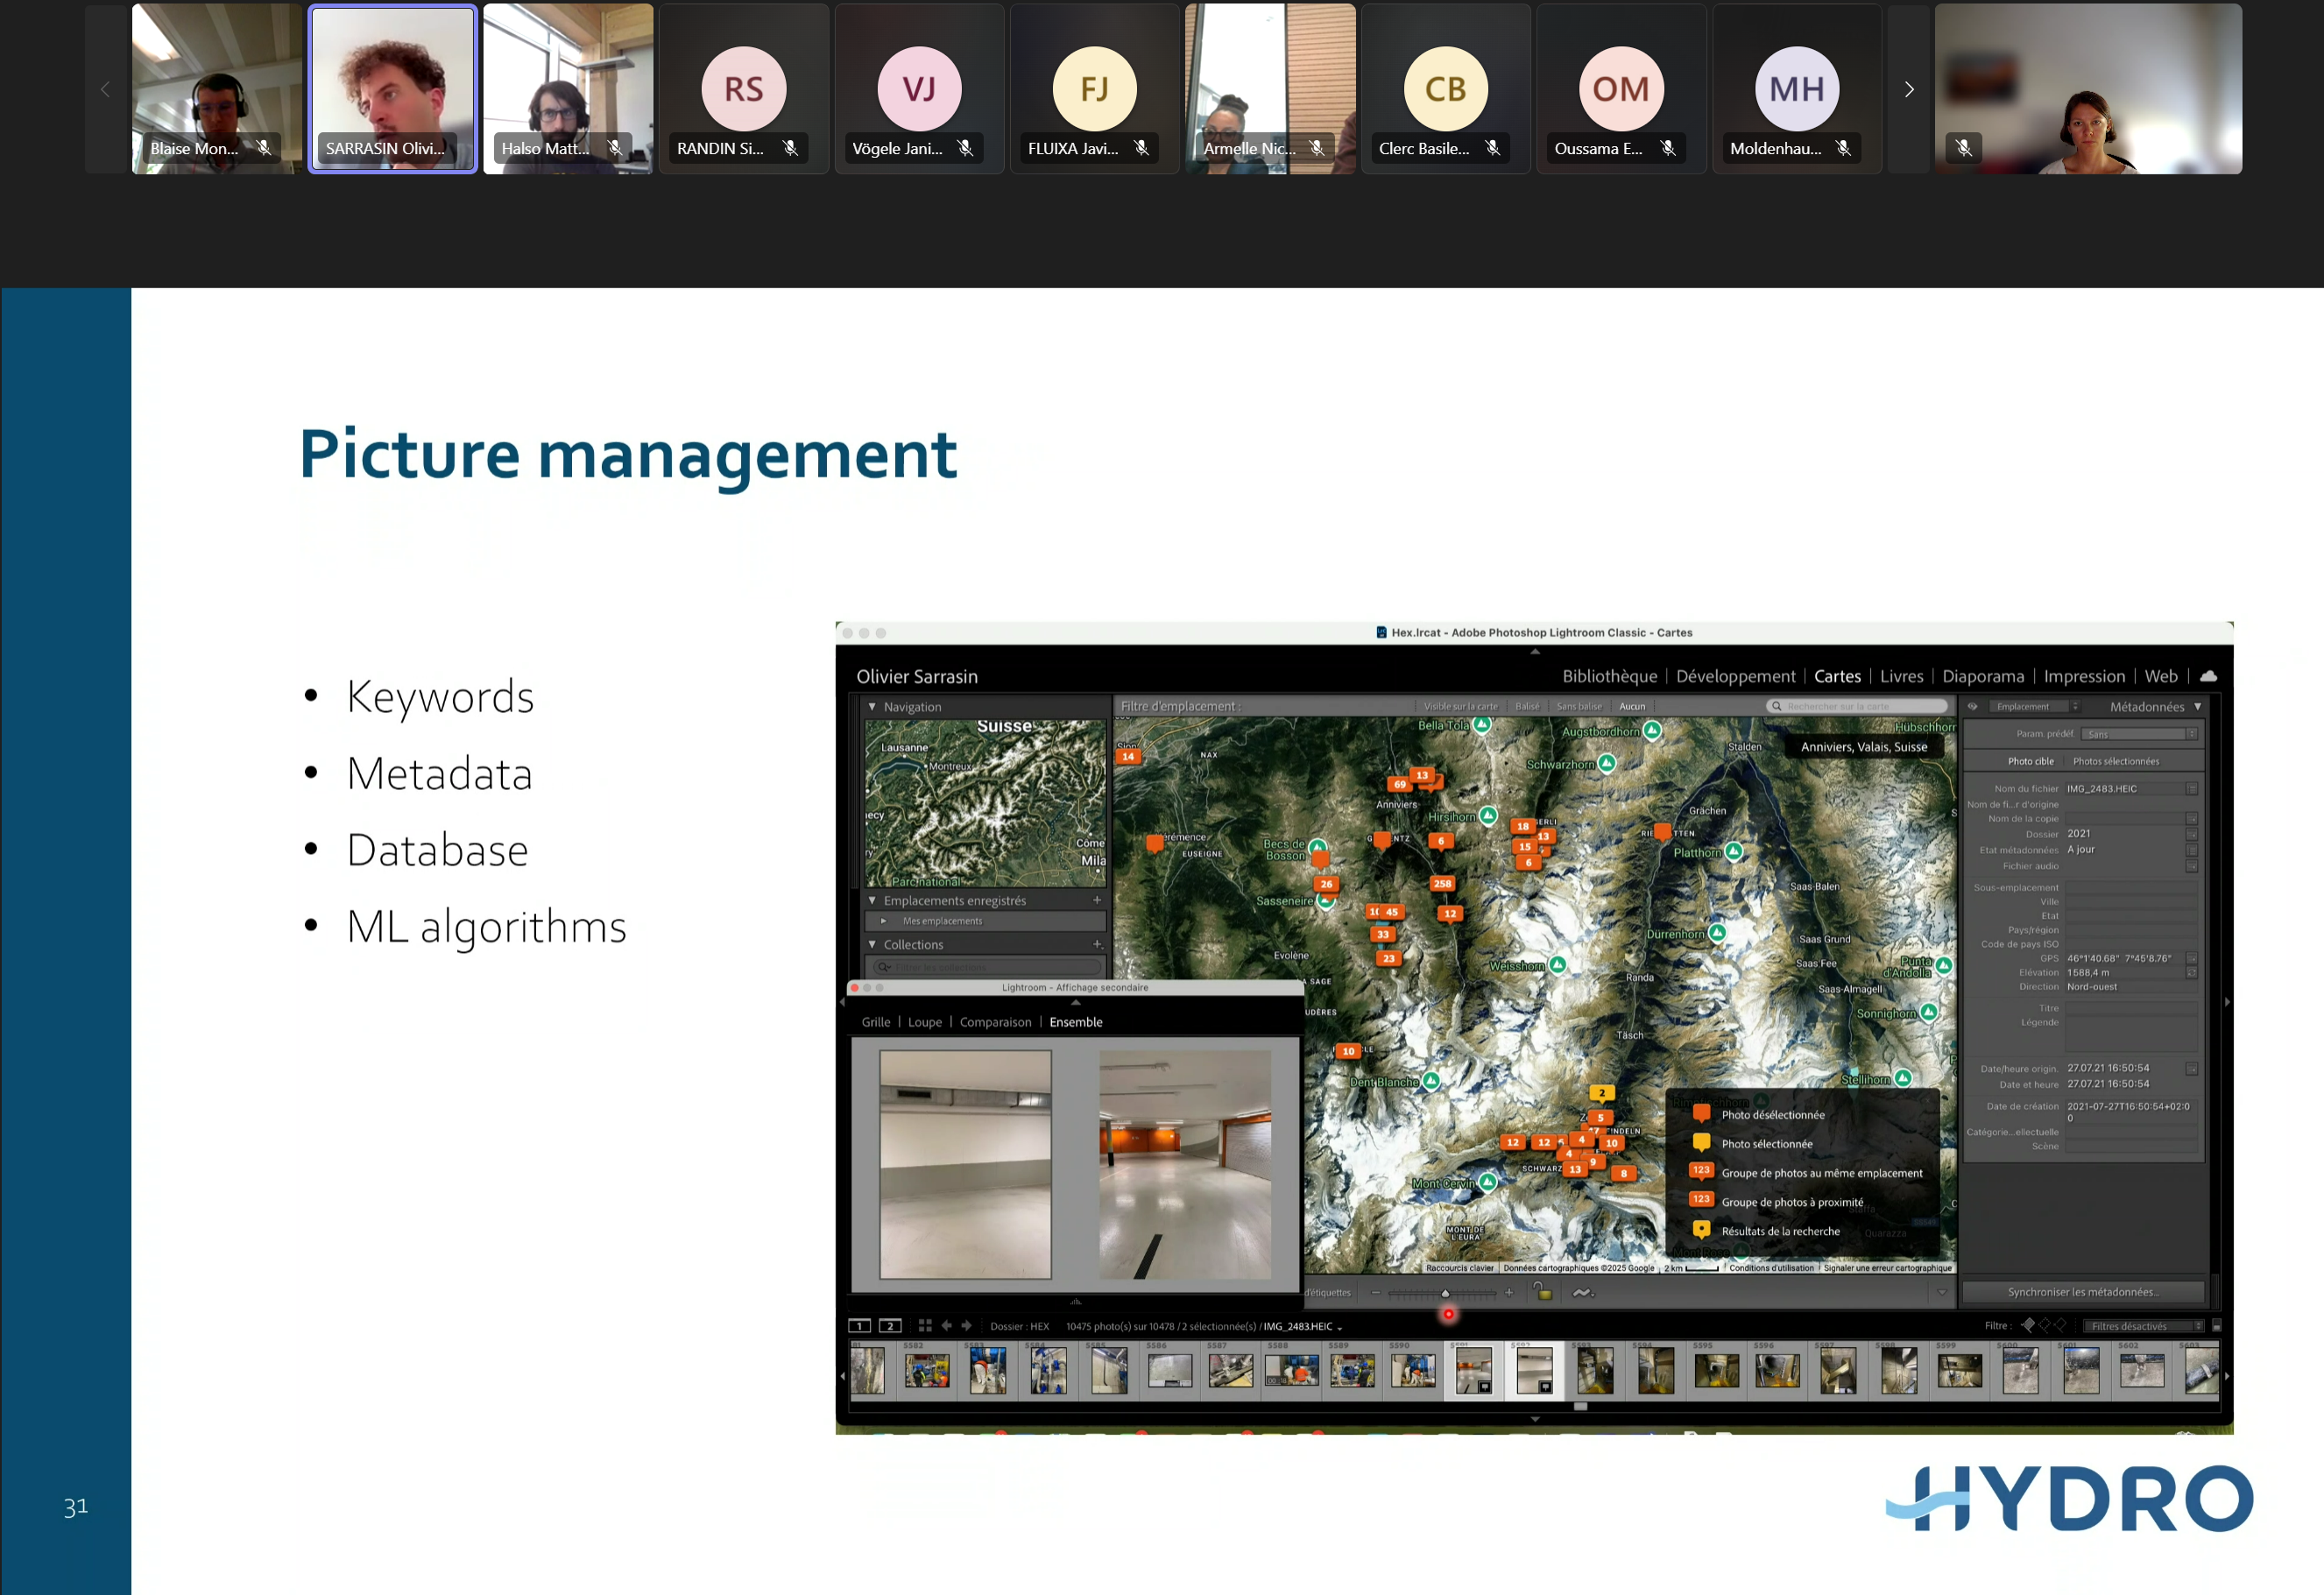Add a saved location with plus icon
Screen dimensions: 2324x1595
tap(1097, 900)
